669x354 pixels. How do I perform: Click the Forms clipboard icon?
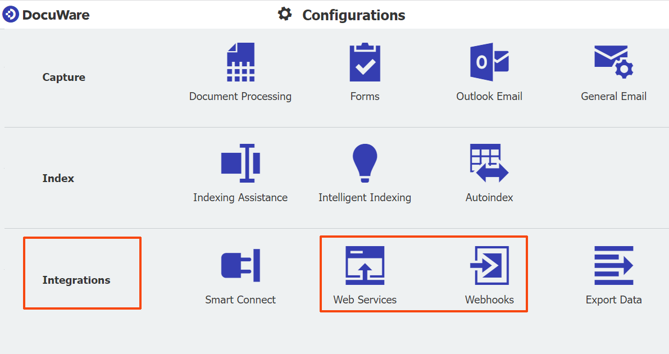pyautogui.click(x=365, y=62)
